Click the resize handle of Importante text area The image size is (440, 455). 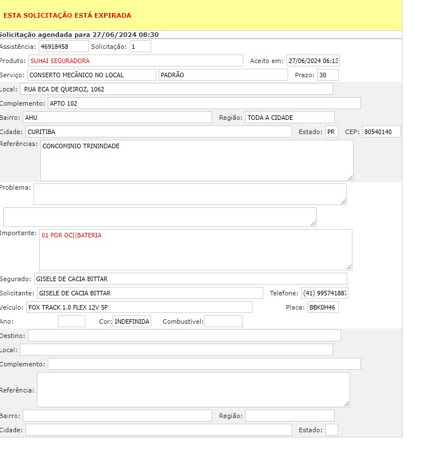[x=349, y=267]
